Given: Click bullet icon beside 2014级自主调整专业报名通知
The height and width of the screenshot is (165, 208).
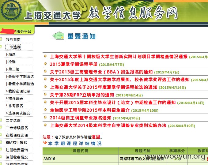Looking at the screenshot, I should pos(45,117).
